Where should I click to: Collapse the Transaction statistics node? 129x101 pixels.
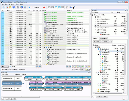[98, 55]
